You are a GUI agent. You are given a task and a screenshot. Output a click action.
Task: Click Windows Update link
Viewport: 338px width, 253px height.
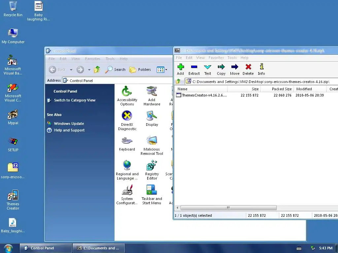pos(69,124)
